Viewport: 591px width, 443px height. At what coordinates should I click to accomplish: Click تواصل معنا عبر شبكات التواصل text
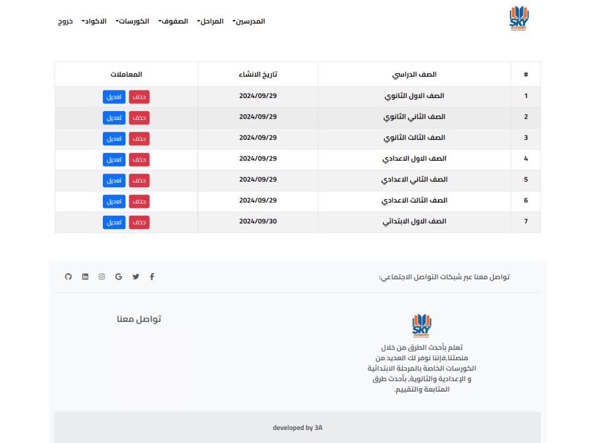pos(444,277)
